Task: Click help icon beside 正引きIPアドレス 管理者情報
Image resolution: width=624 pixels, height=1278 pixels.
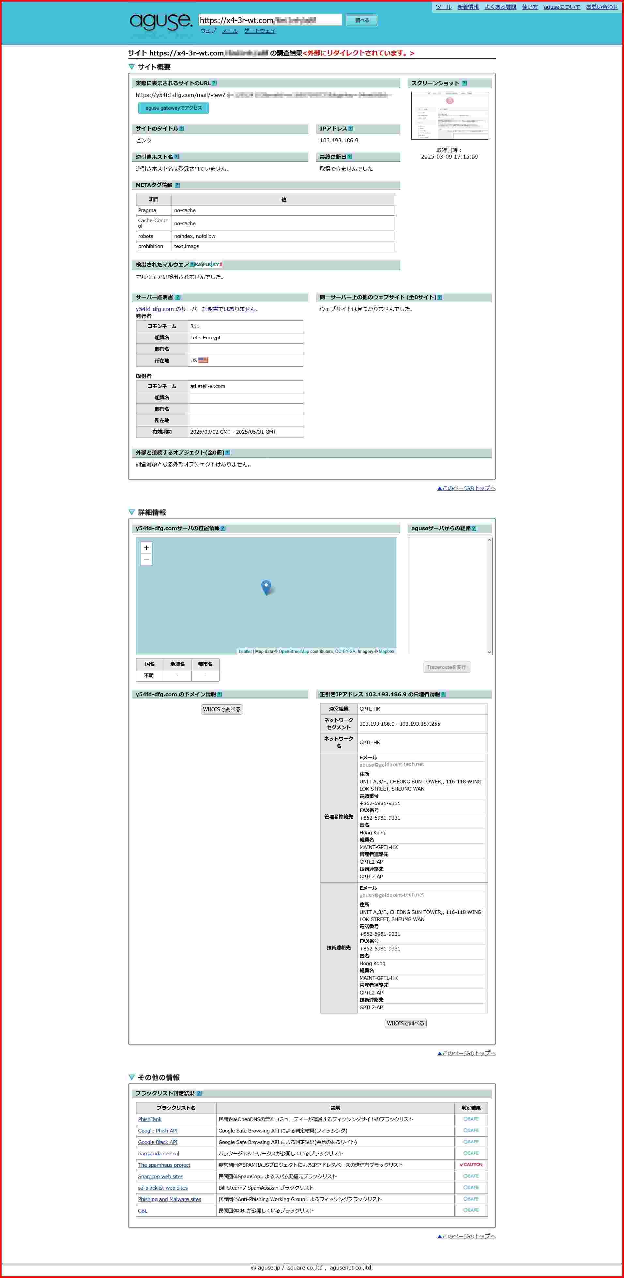Action: coord(443,694)
